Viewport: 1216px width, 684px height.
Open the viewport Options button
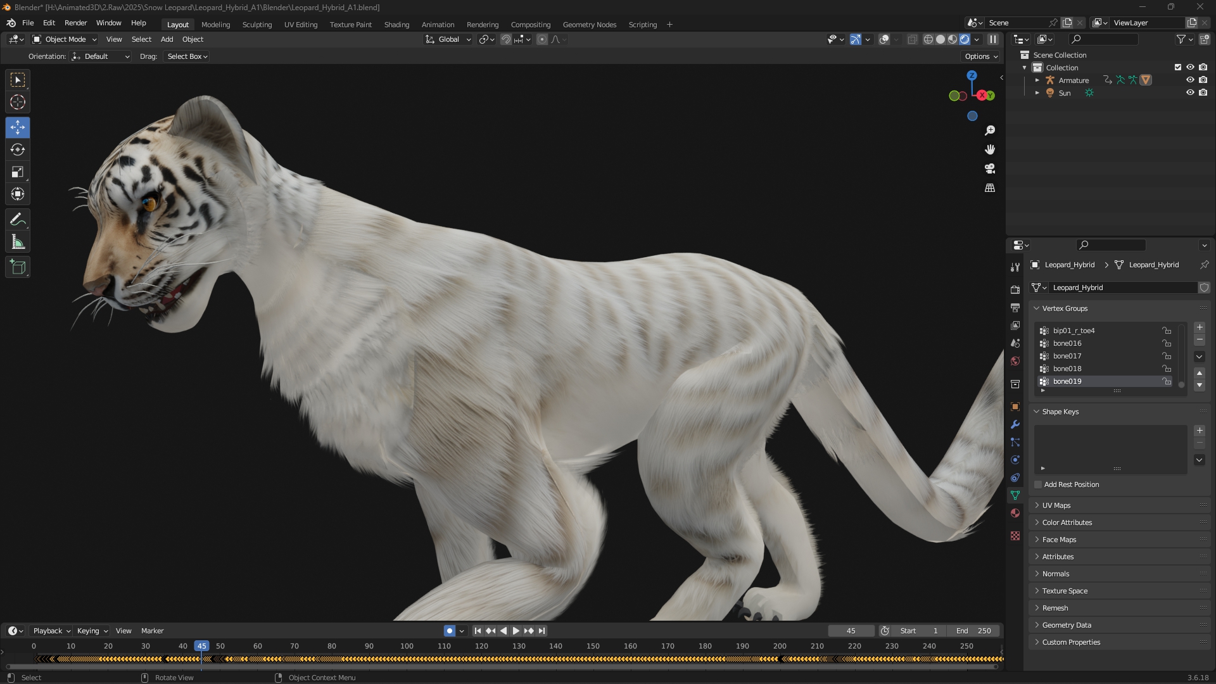pos(981,56)
